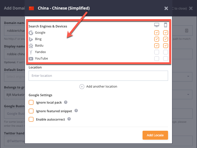Tick the Ignore local pack checkbox
The image size is (197, 148).
pyautogui.click(x=31, y=102)
